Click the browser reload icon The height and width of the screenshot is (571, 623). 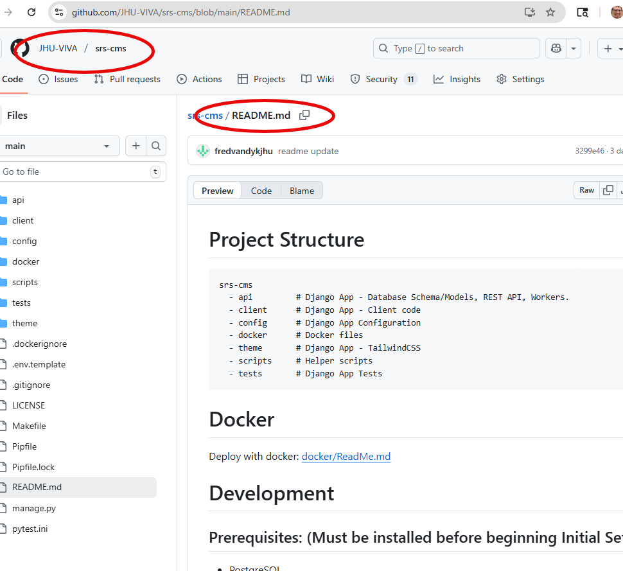(x=32, y=12)
